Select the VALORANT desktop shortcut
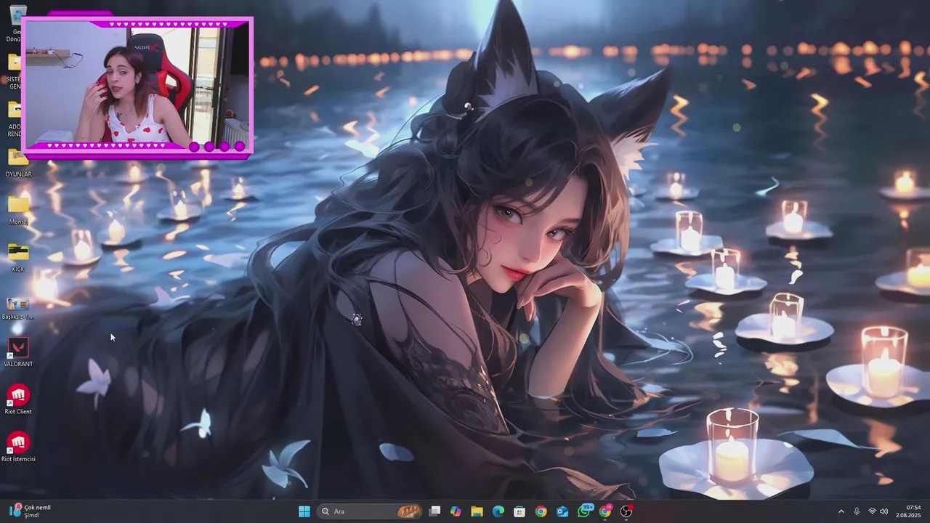Viewport: 930px width, 523px height. tap(18, 352)
